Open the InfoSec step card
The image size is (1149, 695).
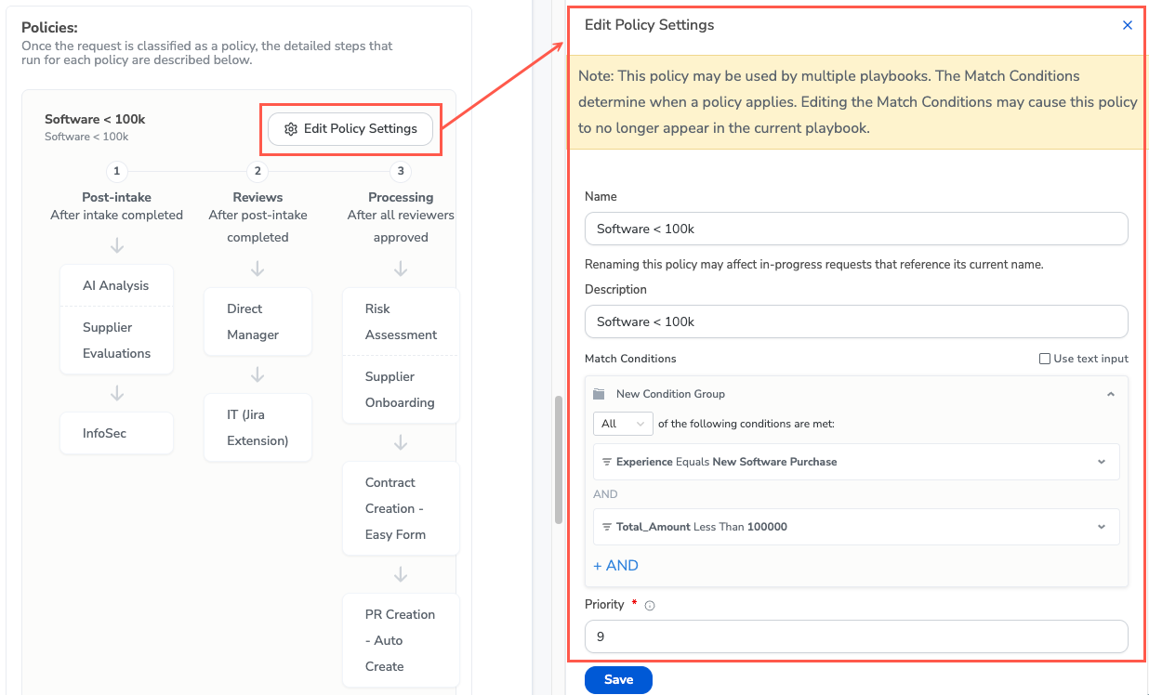pos(116,433)
